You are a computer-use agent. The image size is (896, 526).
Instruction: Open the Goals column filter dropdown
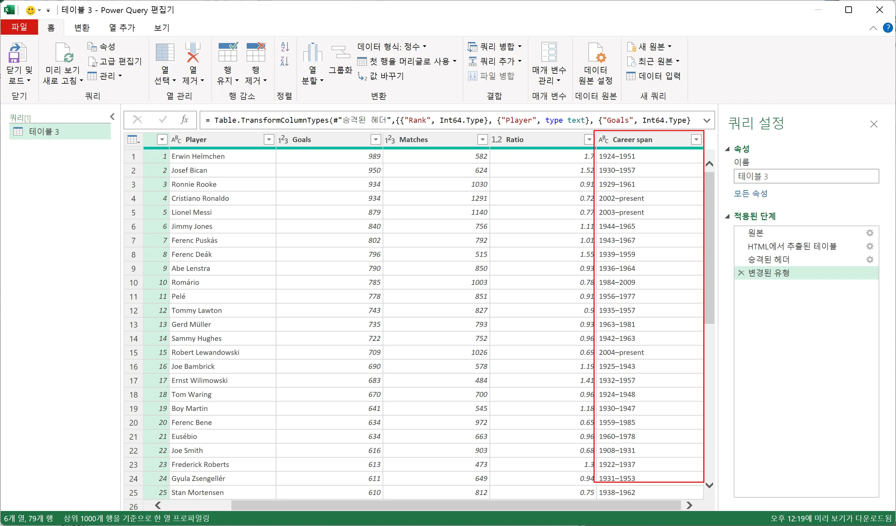click(x=376, y=139)
